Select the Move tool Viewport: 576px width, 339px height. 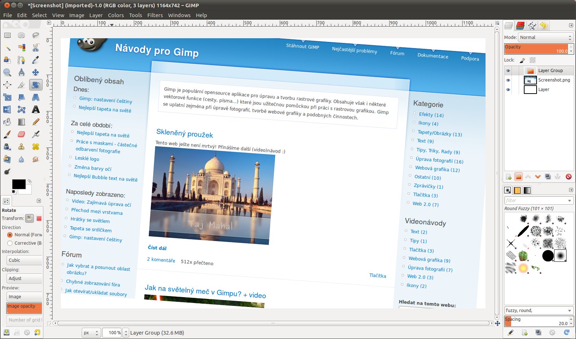[36, 72]
